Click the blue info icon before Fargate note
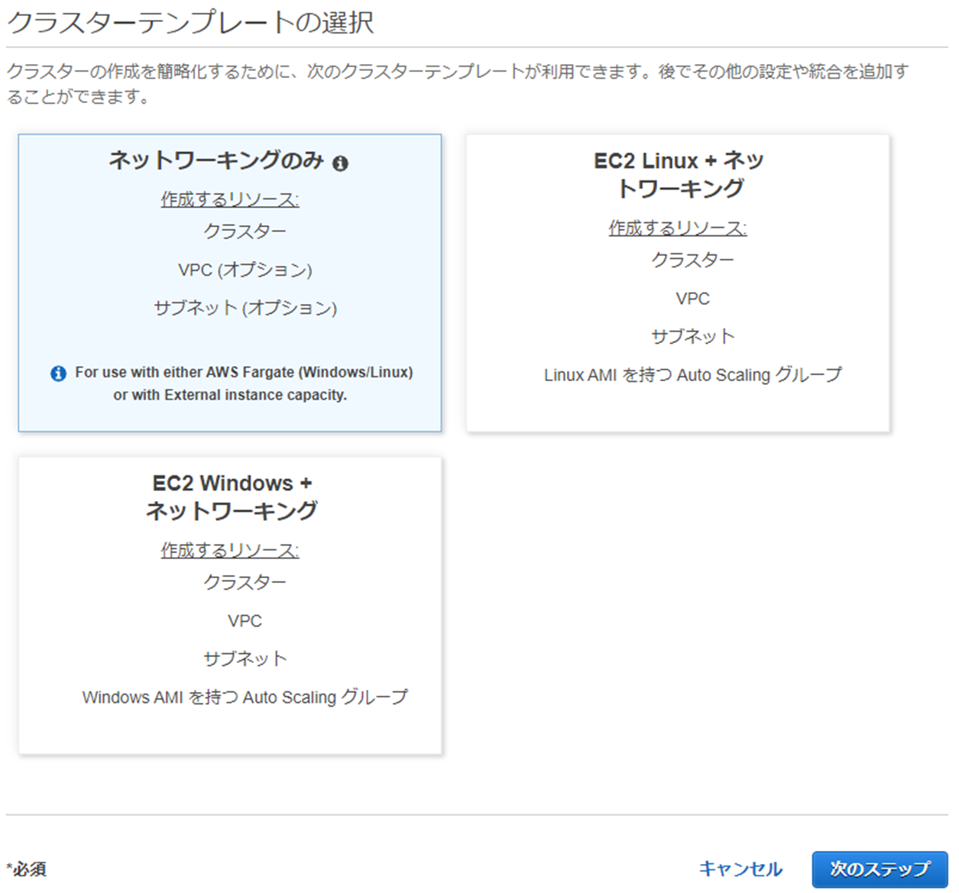Viewport: 959px width, 893px height. [58, 373]
